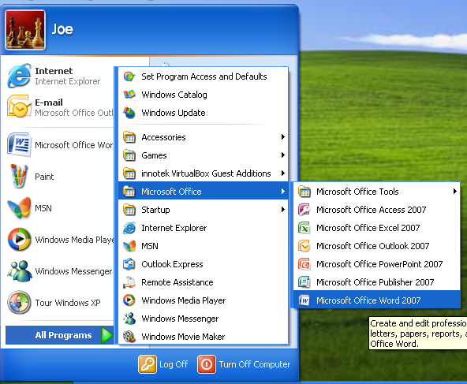Select innotek VirtualBox Guest Additions entry

[x=203, y=173]
